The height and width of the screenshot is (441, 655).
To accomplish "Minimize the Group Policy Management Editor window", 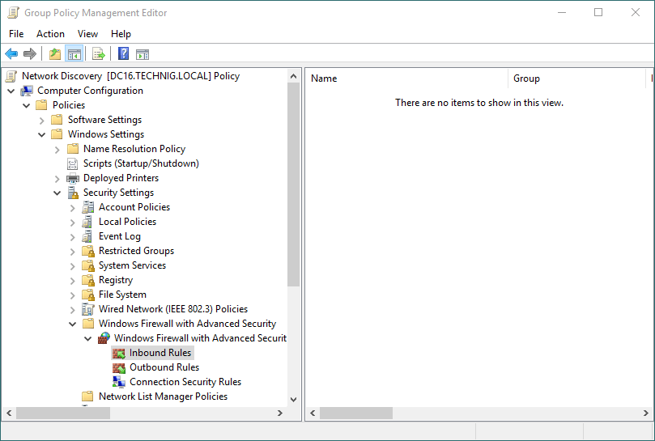I will (562, 12).
